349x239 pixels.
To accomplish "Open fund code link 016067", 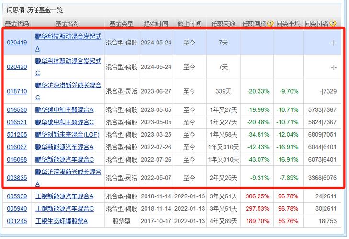I will point(17,147).
